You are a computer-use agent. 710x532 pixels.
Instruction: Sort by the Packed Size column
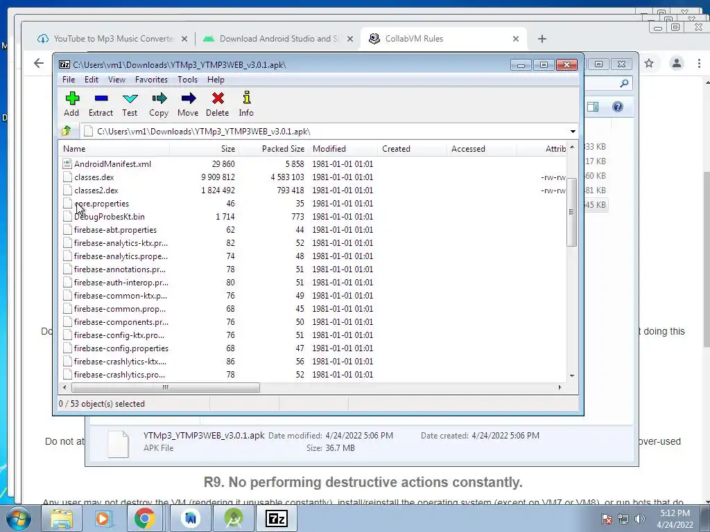point(273,149)
